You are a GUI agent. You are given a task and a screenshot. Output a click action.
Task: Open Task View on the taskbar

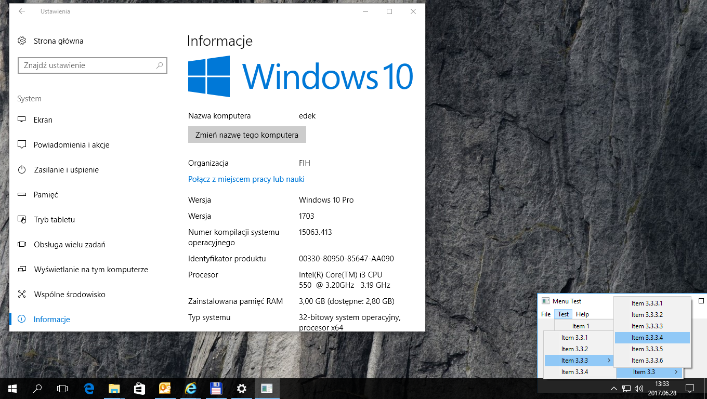pyautogui.click(x=62, y=388)
